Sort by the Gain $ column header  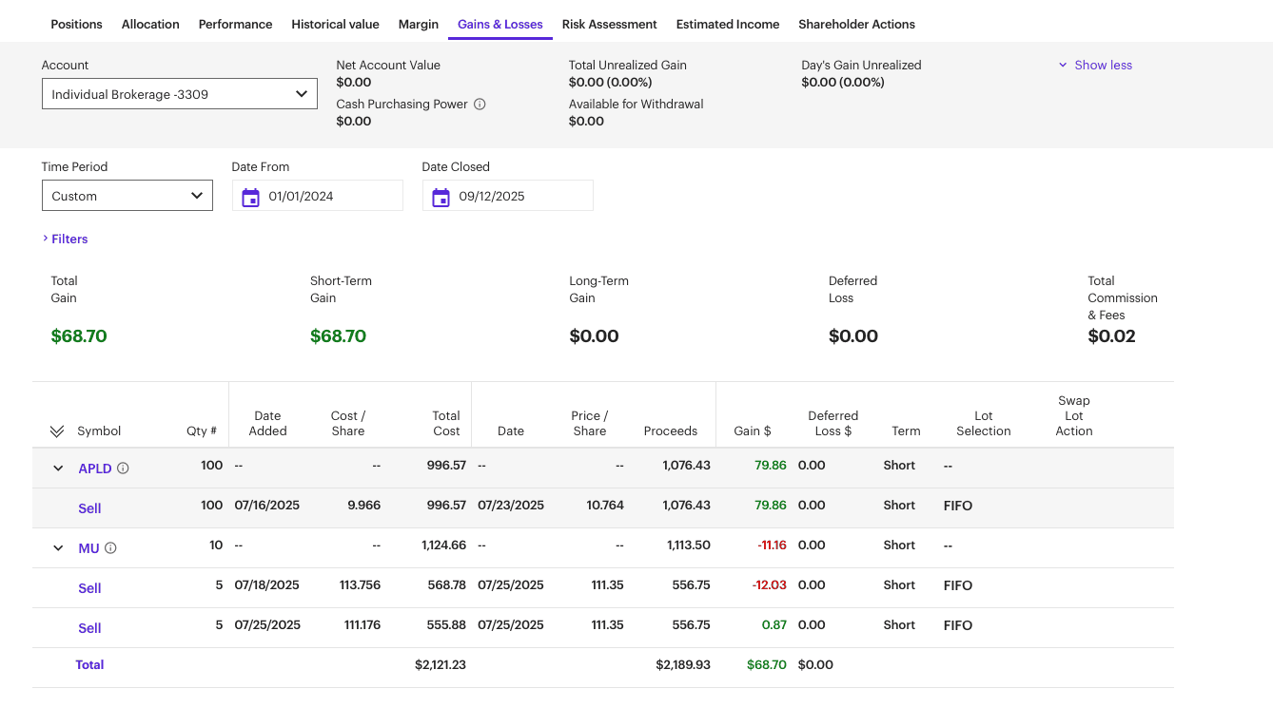pos(752,431)
